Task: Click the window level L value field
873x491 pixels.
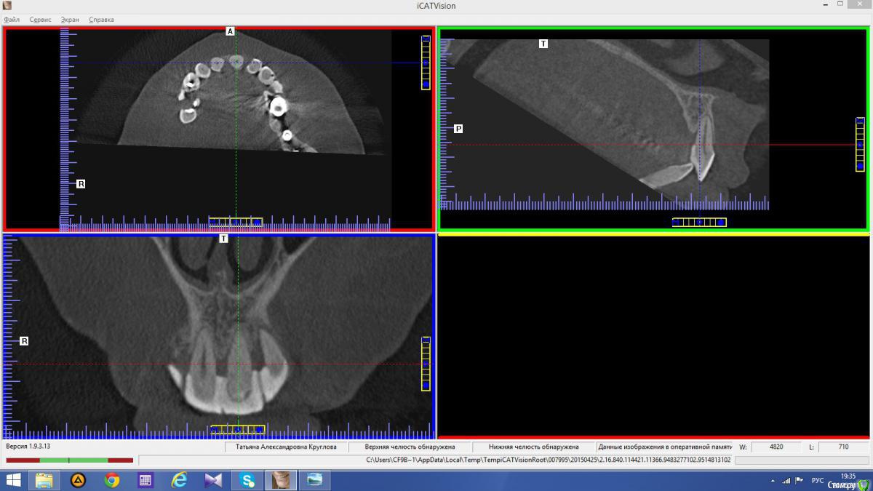Action: (x=843, y=447)
